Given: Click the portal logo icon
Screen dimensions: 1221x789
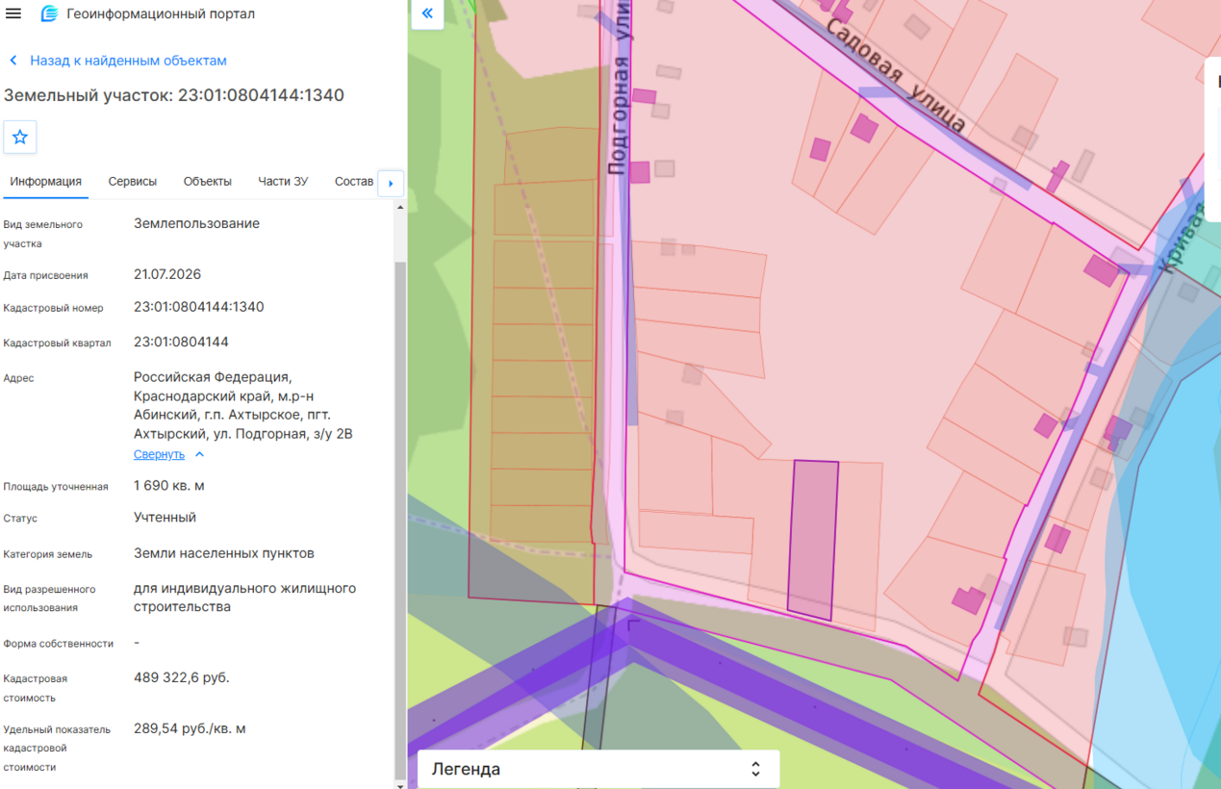Looking at the screenshot, I should (49, 14).
